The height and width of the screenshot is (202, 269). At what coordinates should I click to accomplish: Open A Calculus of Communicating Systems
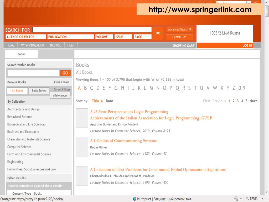[x=123, y=141]
